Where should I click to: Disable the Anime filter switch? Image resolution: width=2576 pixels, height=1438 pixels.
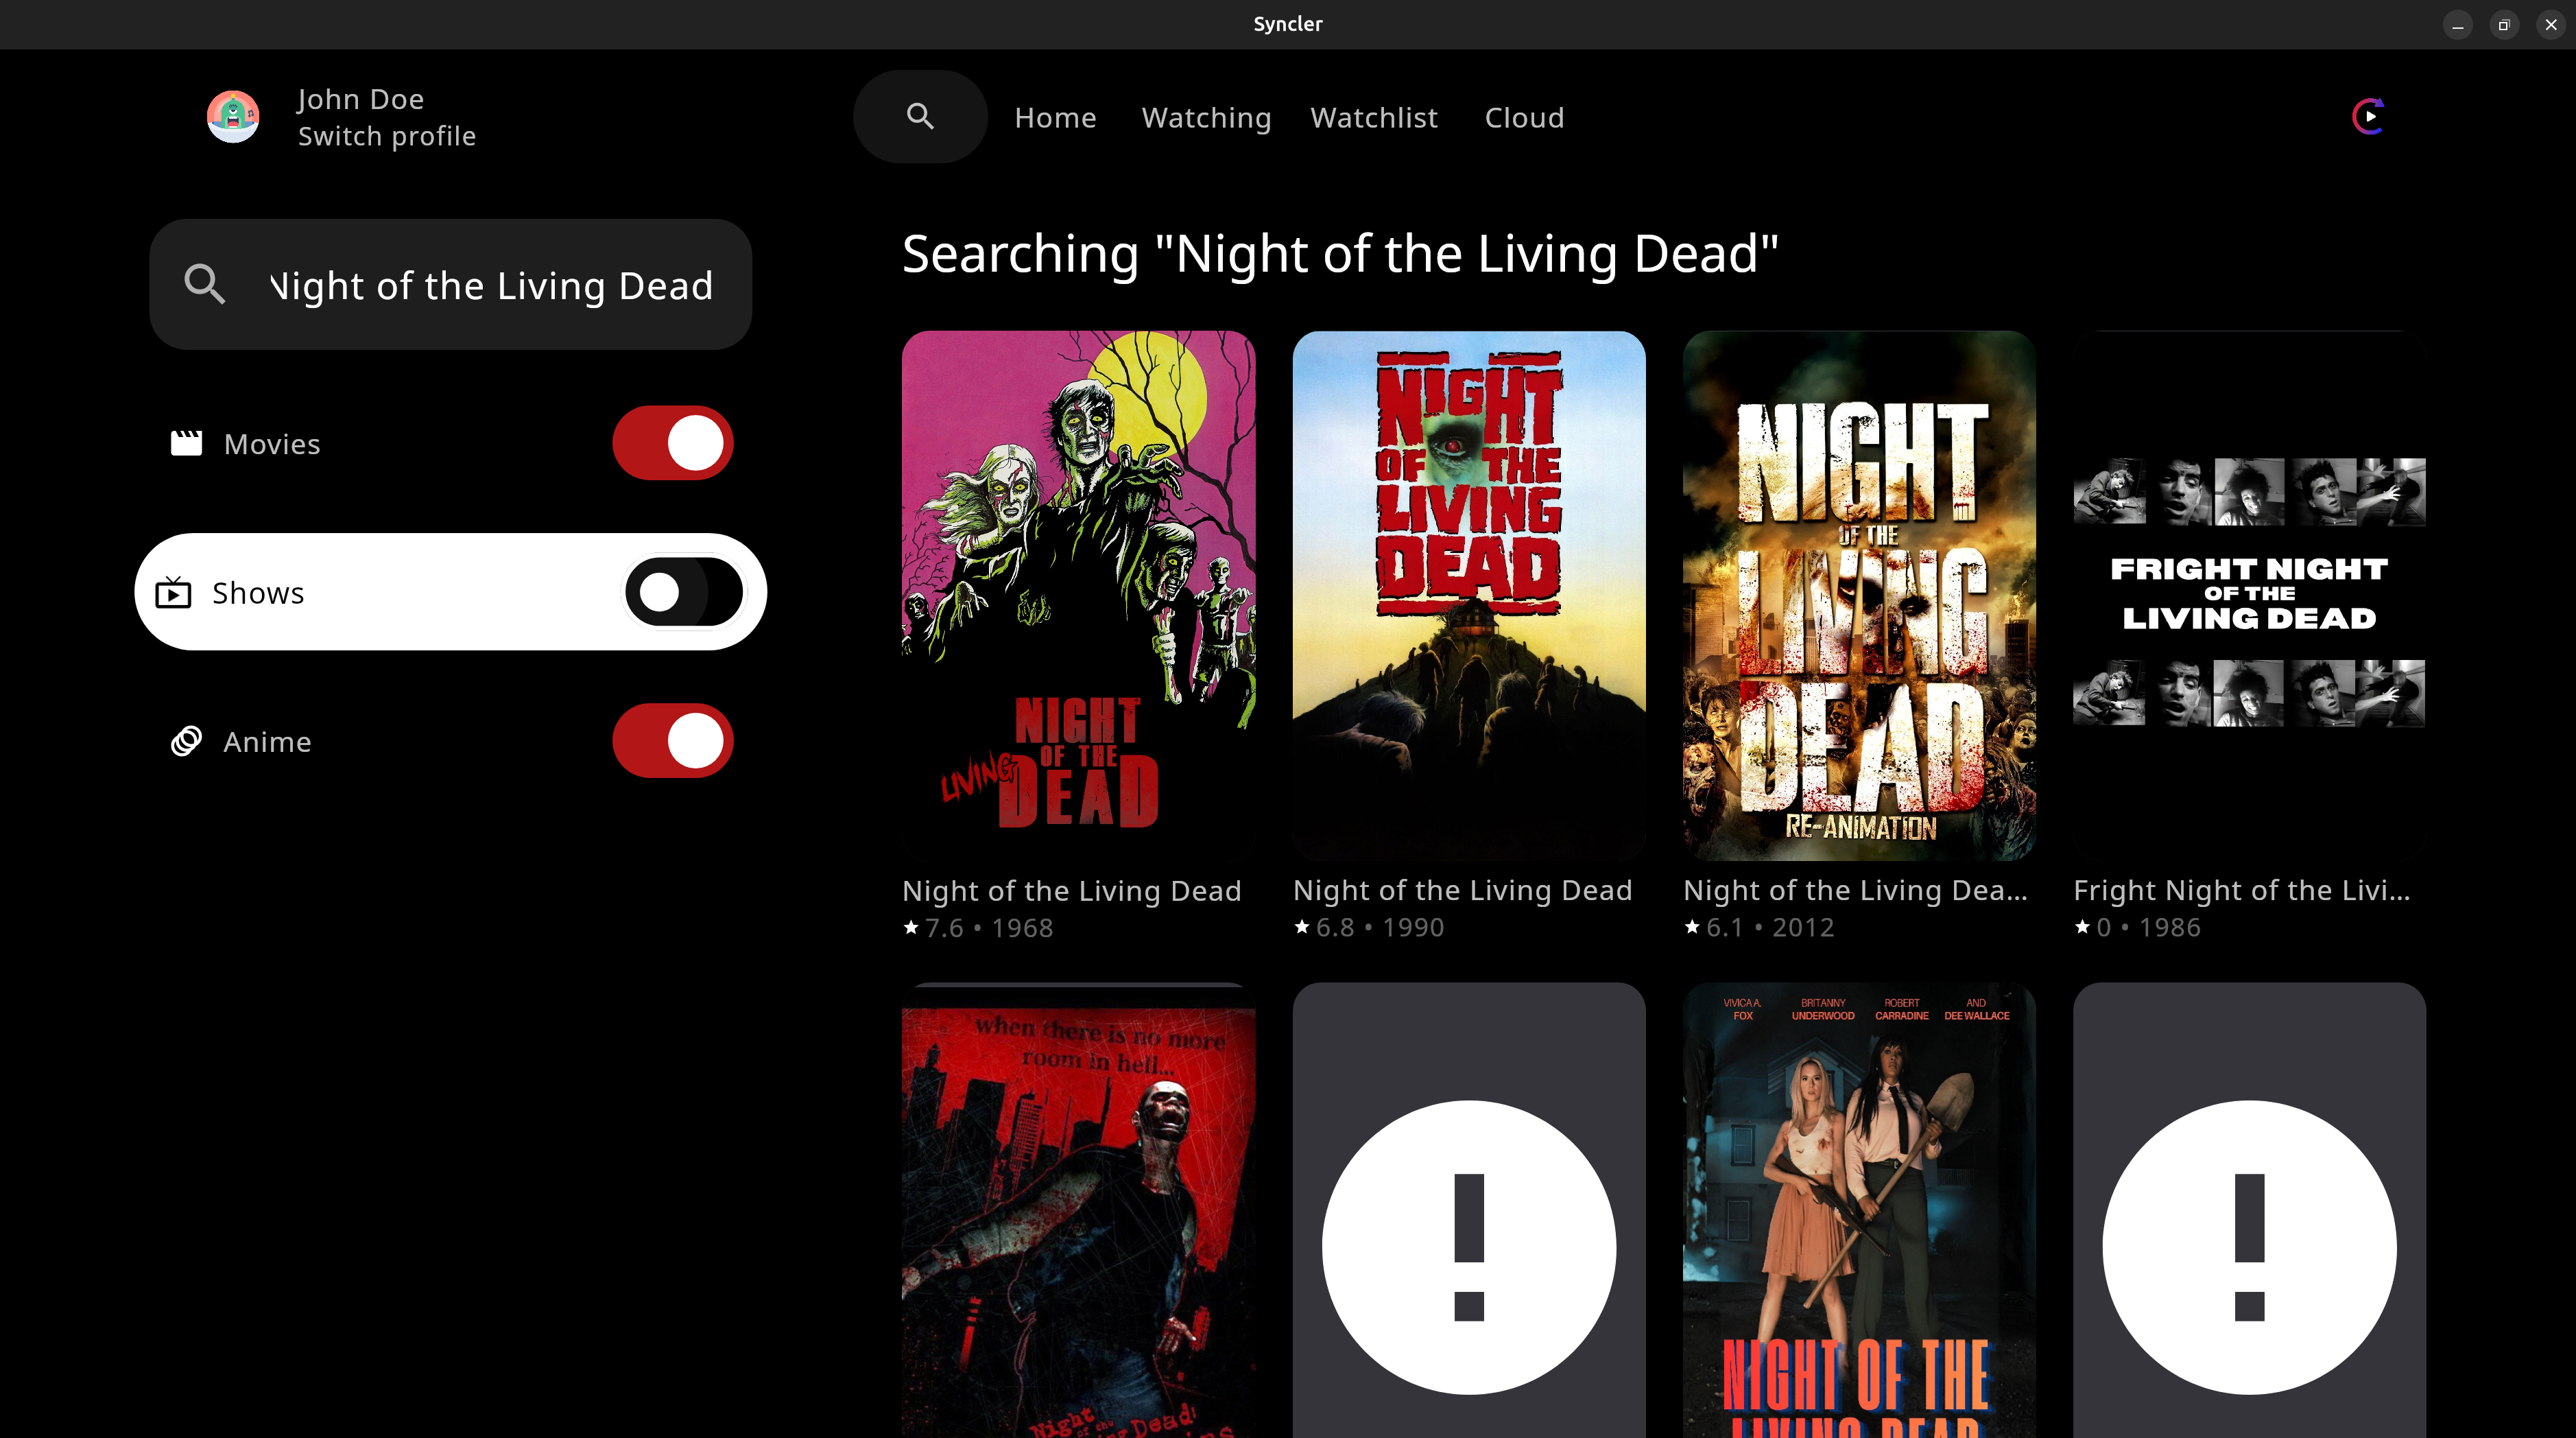click(673, 741)
